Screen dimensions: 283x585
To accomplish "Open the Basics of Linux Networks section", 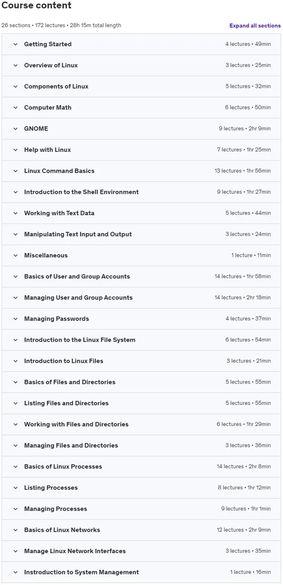I will pyautogui.click(x=141, y=530).
